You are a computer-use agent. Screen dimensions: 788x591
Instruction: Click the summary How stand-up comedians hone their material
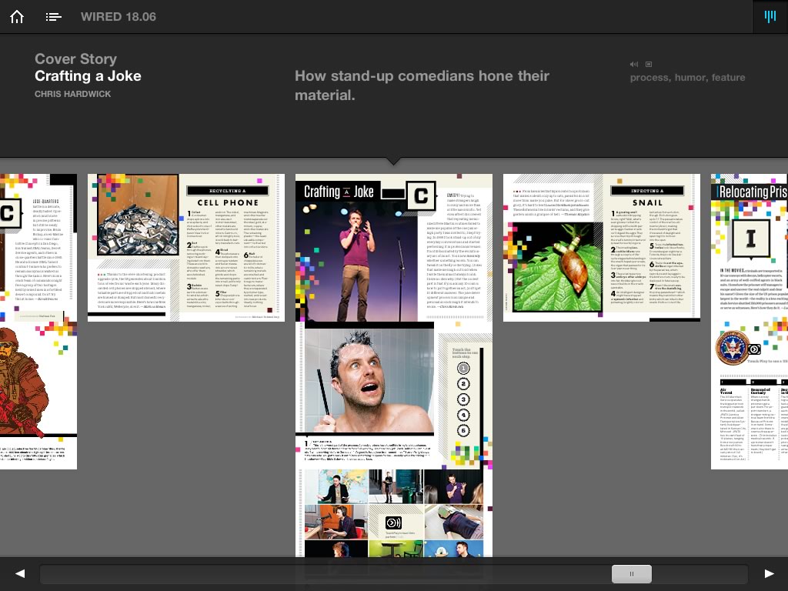click(422, 85)
